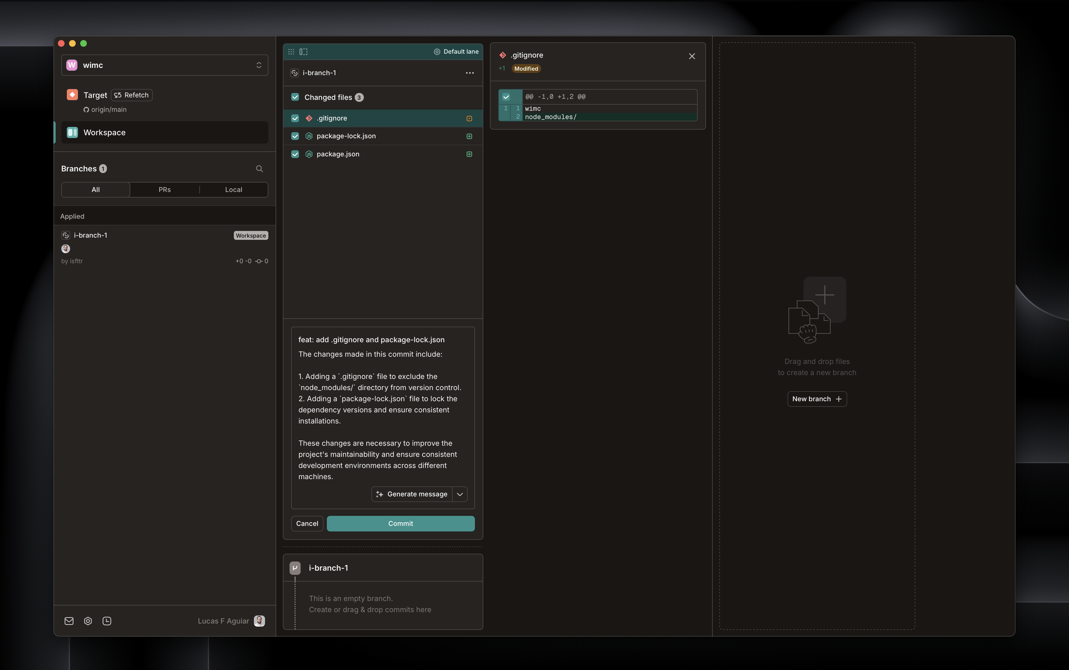Screen dimensions: 1069x670
Task: Cancel the commit
Action: (307, 523)
